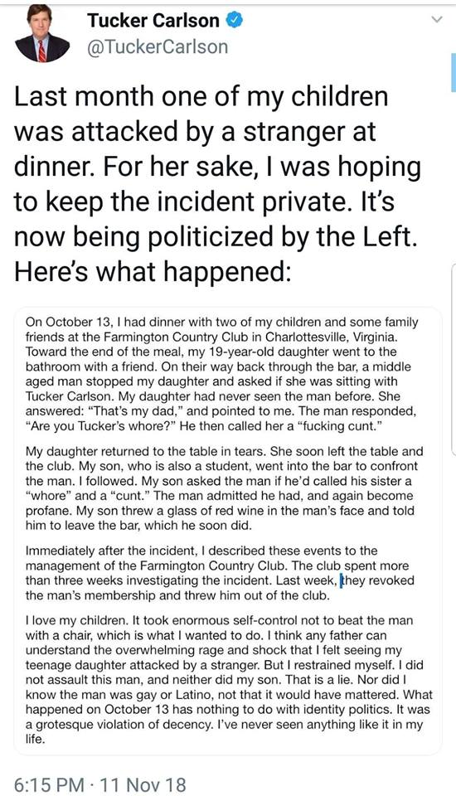Click the paragraph starting 'Immediately after the incident'
The height and width of the screenshot is (796, 456).
pyautogui.click(x=220, y=573)
